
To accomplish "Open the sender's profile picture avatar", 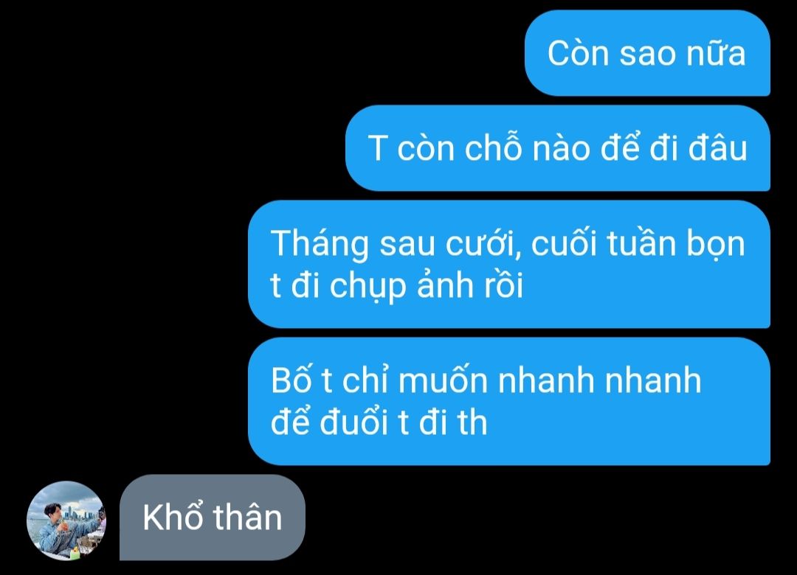I will pyautogui.click(x=66, y=520).
